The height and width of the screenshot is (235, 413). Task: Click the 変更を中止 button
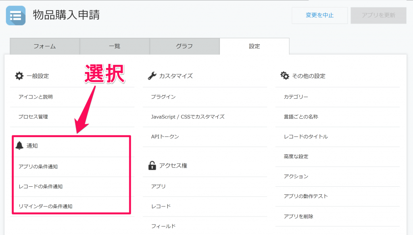320,16
